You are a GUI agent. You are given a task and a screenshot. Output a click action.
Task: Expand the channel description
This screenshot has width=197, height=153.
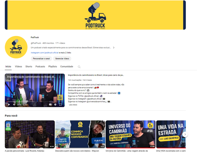114,48
